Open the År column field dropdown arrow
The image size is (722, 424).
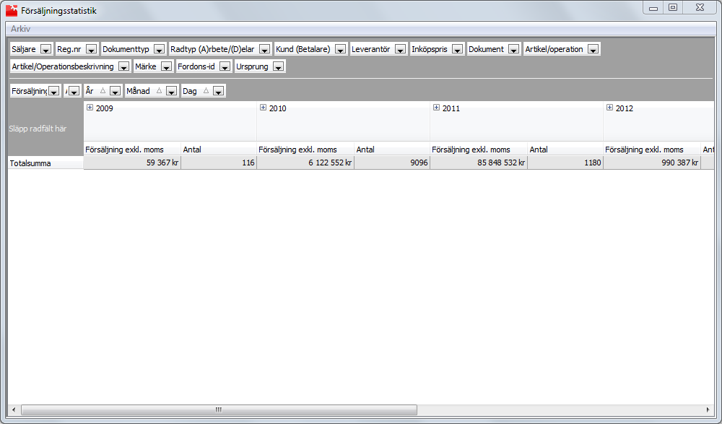pyautogui.click(x=115, y=91)
